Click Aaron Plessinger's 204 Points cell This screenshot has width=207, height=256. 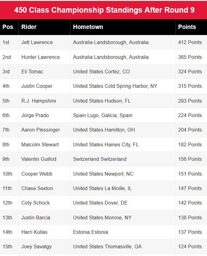pyautogui.click(x=190, y=130)
